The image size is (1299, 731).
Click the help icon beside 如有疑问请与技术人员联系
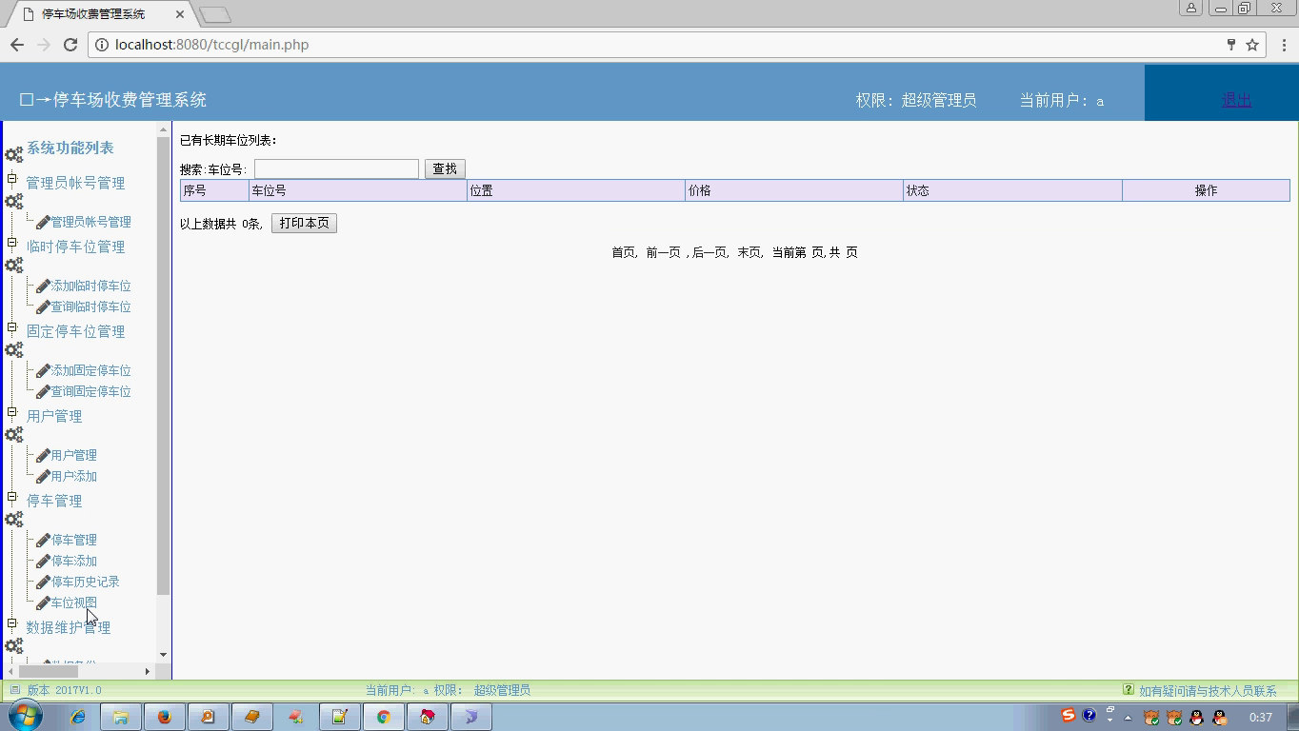(x=1129, y=690)
